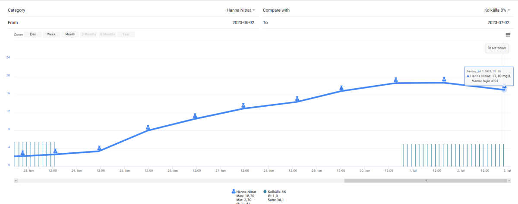Click the 'Compare with' label

tap(276, 10)
